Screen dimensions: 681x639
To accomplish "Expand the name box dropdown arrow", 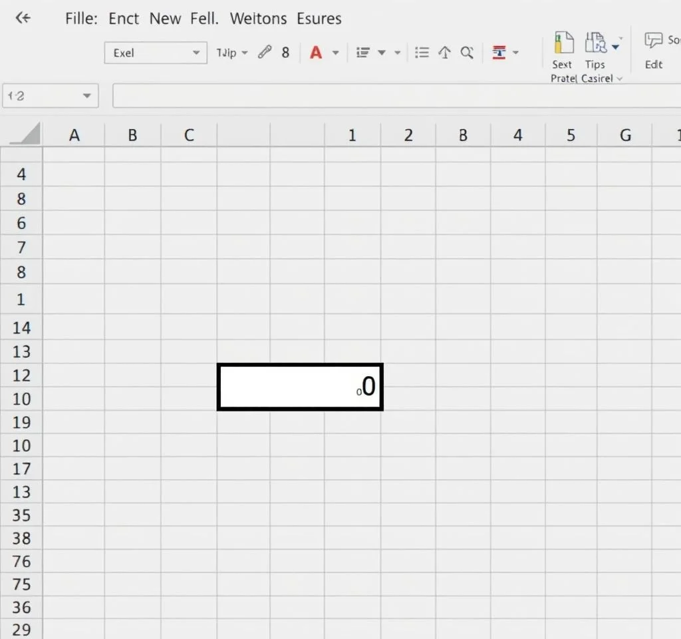I will click(86, 96).
